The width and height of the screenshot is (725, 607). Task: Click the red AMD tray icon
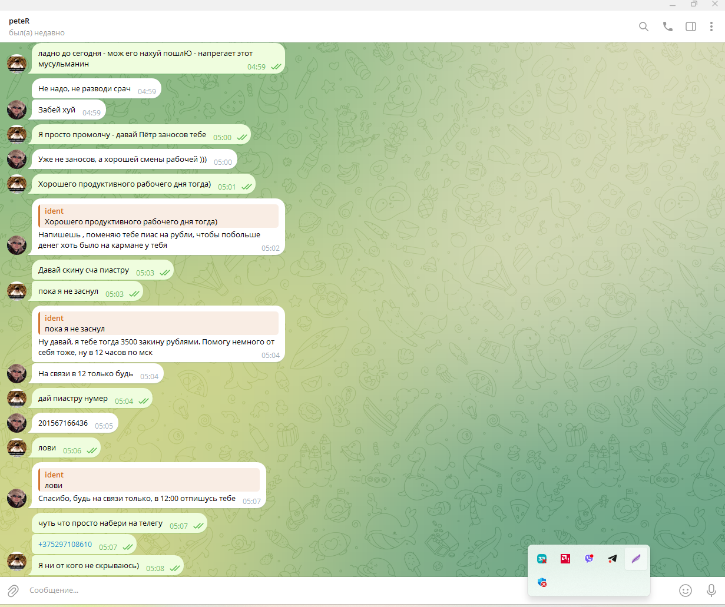(x=565, y=559)
